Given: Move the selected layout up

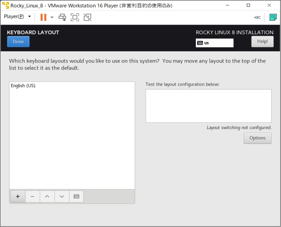Looking at the screenshot, I should coord(47,196).
